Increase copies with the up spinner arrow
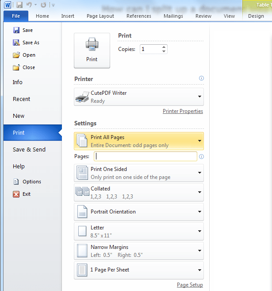272x291 pixels. coord(164,47)
